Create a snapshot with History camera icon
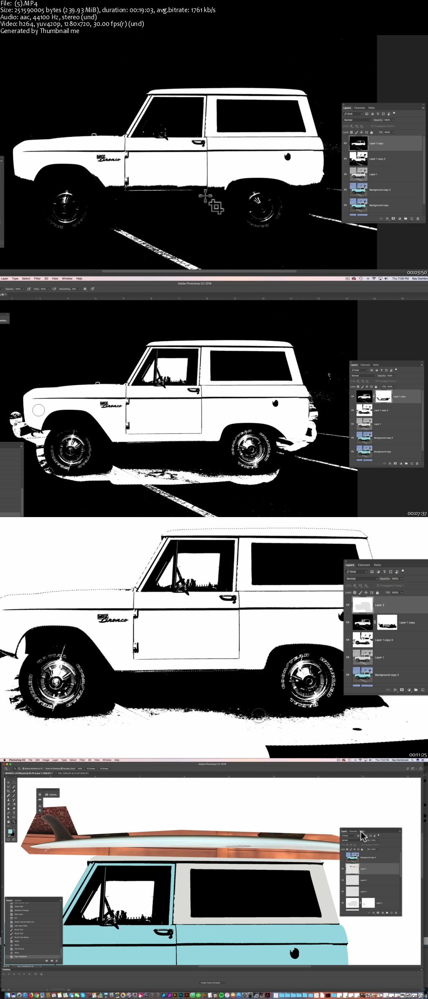Screen dimensions: 428x999 point(52,961)
